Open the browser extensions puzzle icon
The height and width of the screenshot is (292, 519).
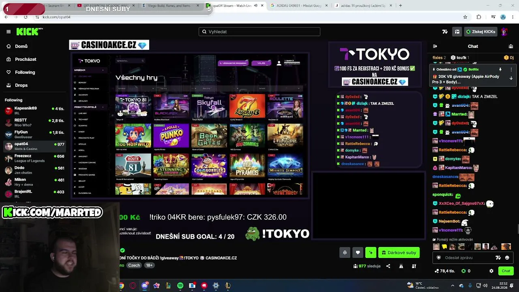[x=479, y=17]
